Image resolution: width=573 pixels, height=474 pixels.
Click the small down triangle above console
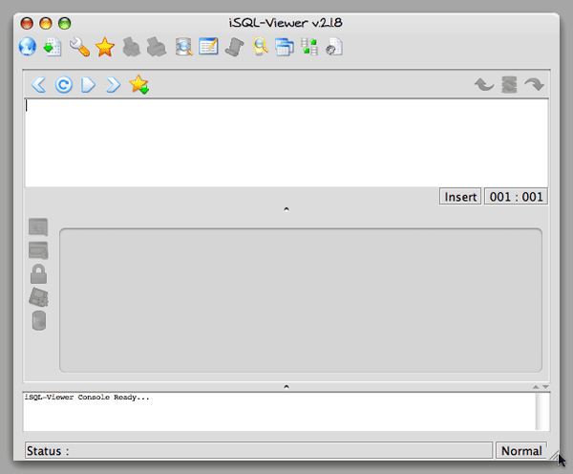tap(545, 387)
